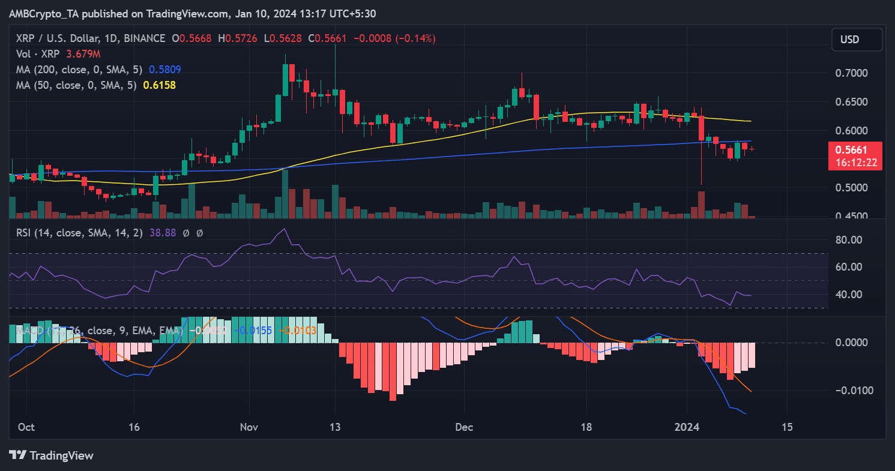Click the −0.0008 (−0.14%) change value

click(395, 38)
